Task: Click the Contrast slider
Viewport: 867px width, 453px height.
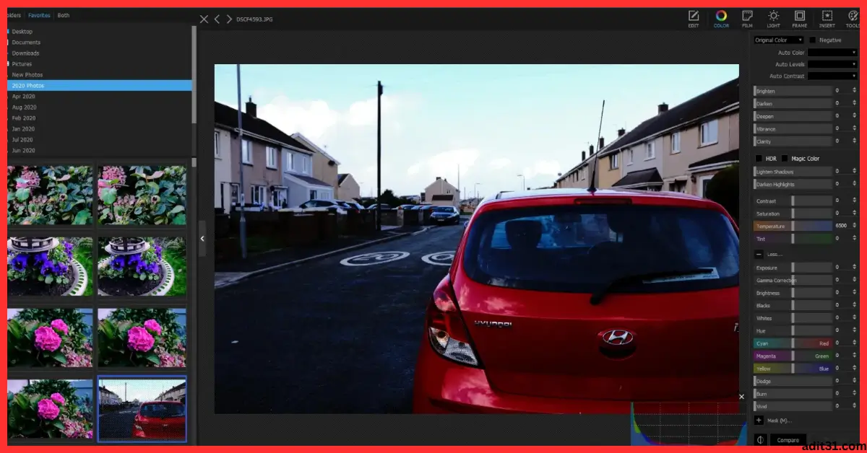Action: coord(793,201)
